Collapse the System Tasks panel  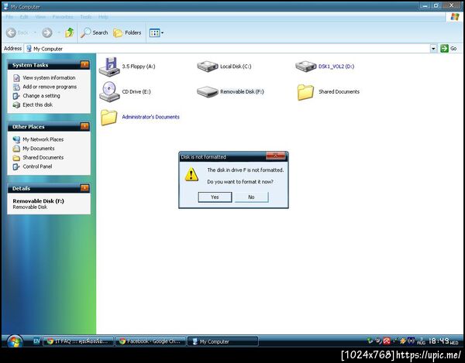click(84, 65)
